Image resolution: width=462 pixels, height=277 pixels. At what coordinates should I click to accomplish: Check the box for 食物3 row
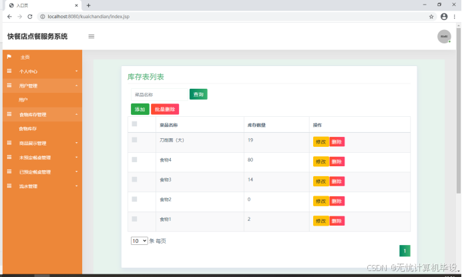coord(134,179)
